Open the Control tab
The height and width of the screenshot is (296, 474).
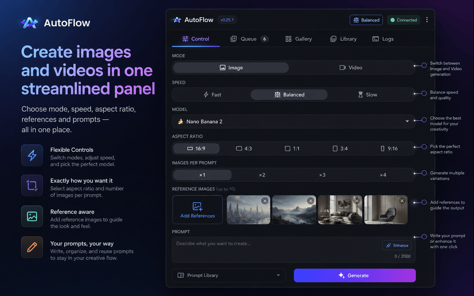coord(196,39)
